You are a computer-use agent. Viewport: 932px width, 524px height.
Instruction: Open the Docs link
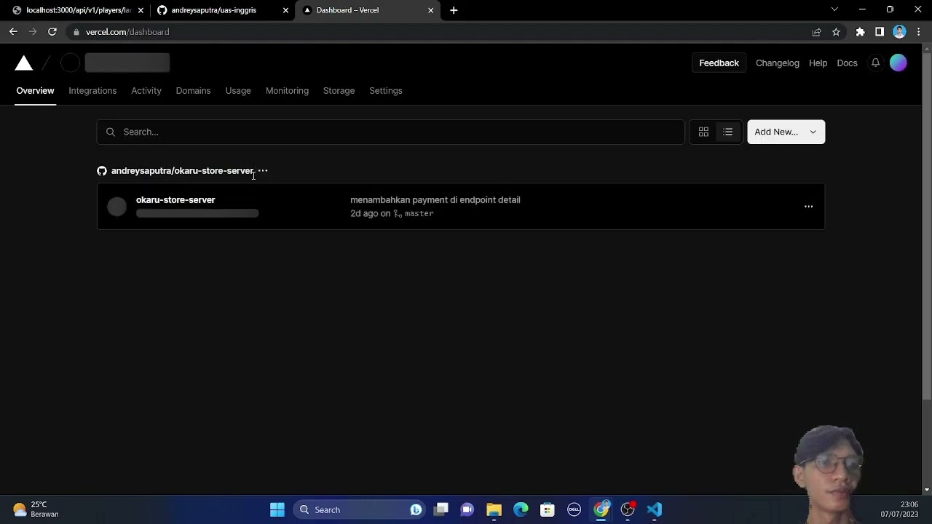coord(847,63)
